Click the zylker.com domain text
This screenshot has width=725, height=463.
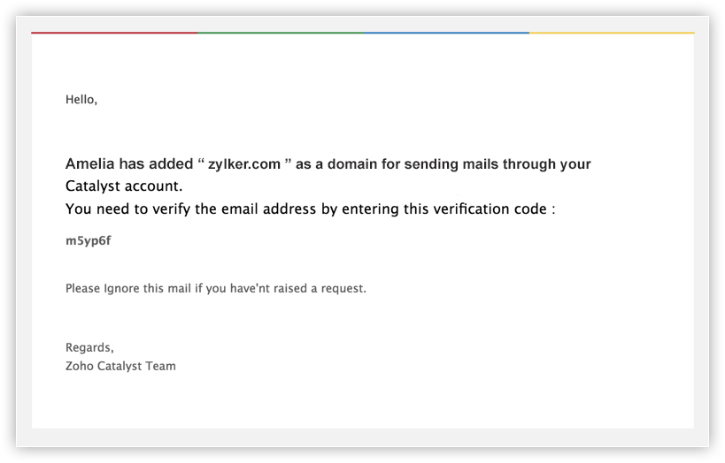[x=244, y=164]
